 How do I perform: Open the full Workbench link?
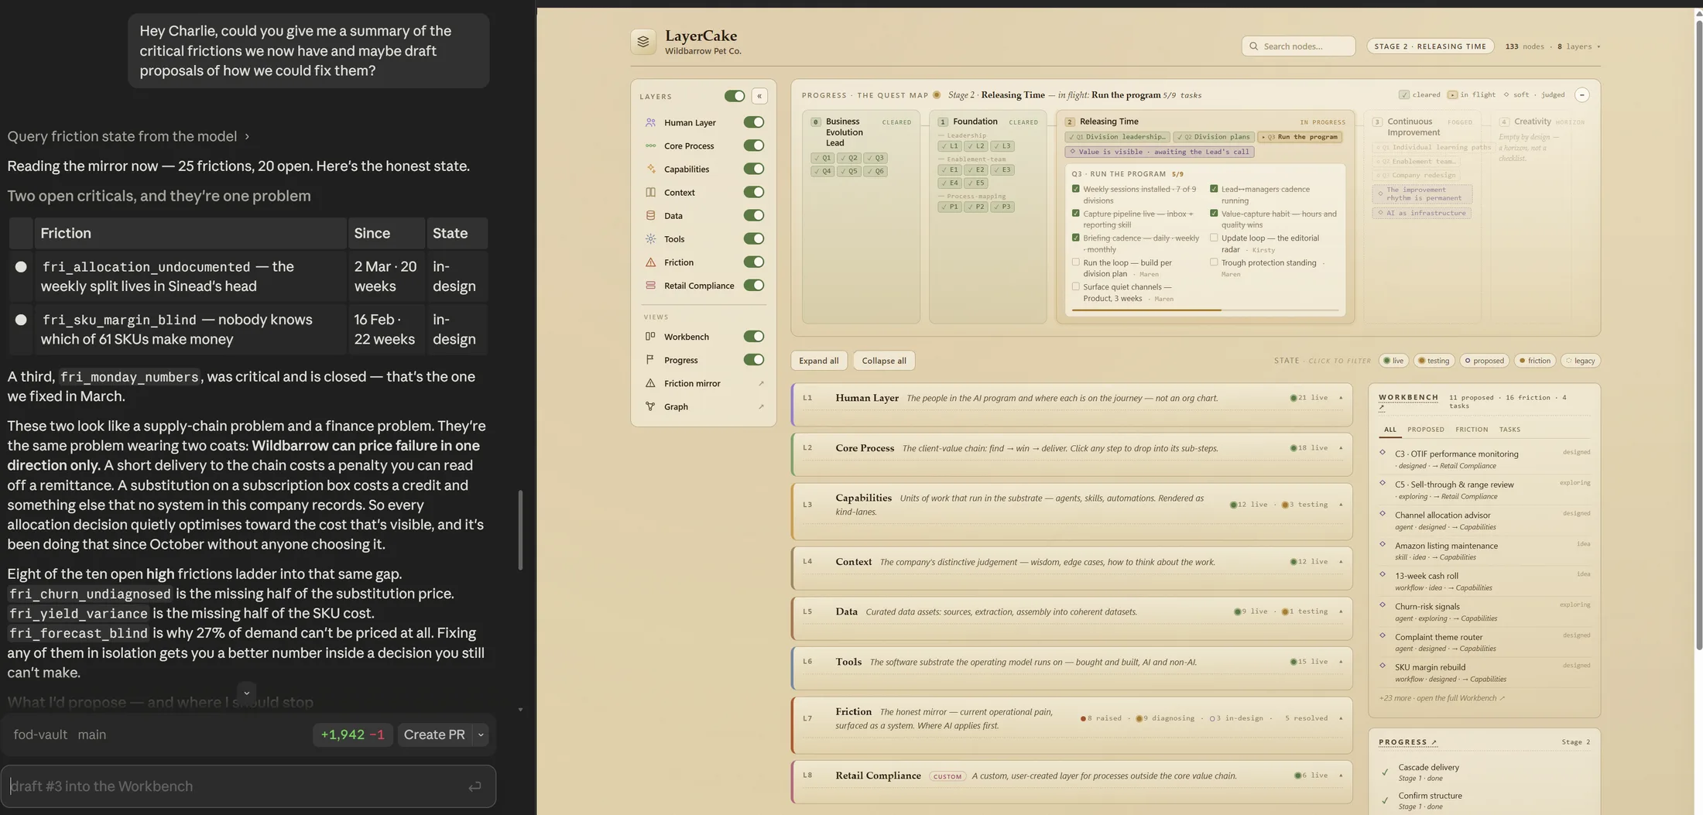point(1442,698)
